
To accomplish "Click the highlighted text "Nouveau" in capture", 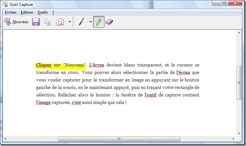I will (74, 65).
